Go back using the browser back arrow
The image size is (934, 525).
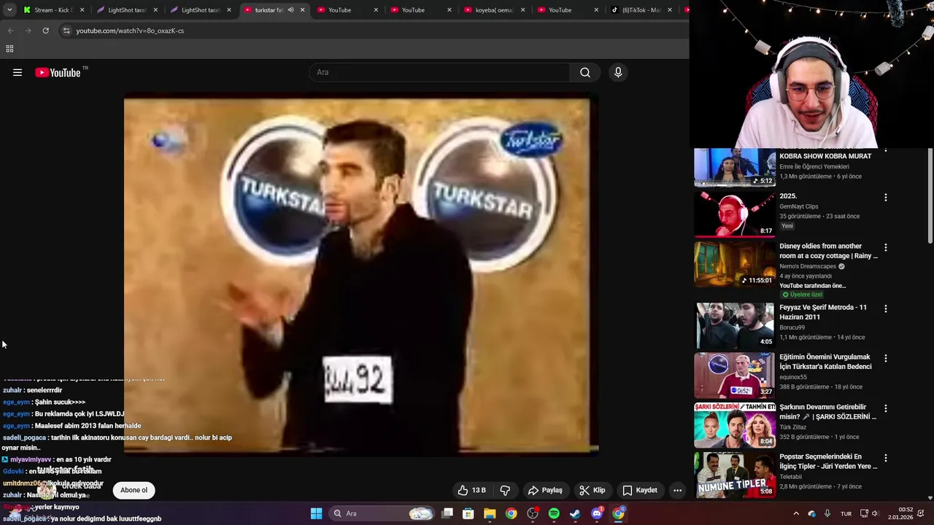(10, 31)
